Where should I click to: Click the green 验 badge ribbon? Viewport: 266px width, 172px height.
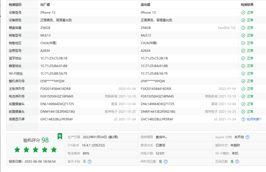tap(60, 136)
